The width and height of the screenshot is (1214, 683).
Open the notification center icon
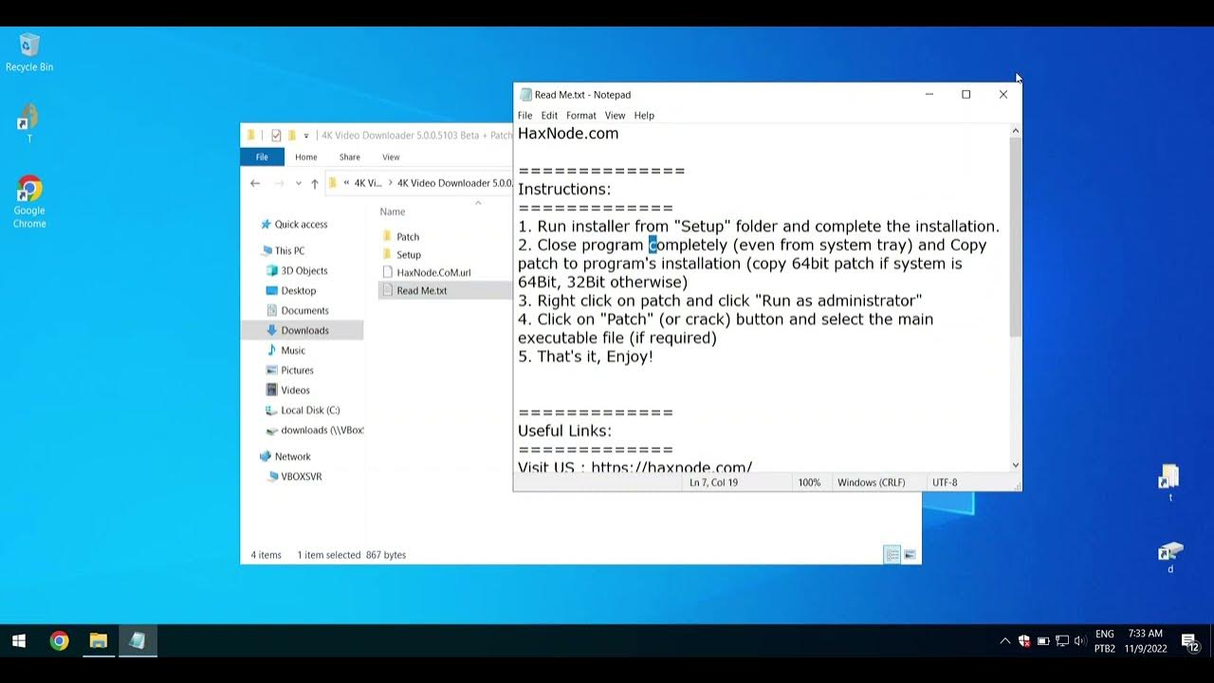(x=1189, y=641)
